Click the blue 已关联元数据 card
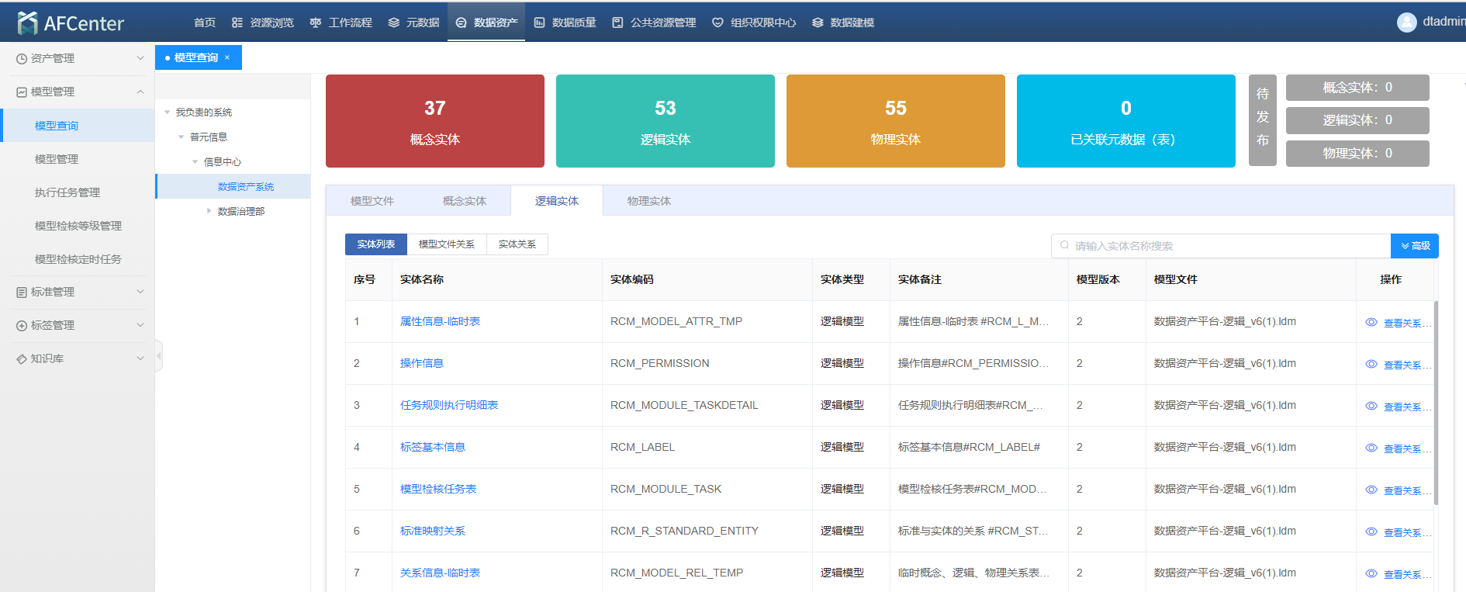 1126,121
